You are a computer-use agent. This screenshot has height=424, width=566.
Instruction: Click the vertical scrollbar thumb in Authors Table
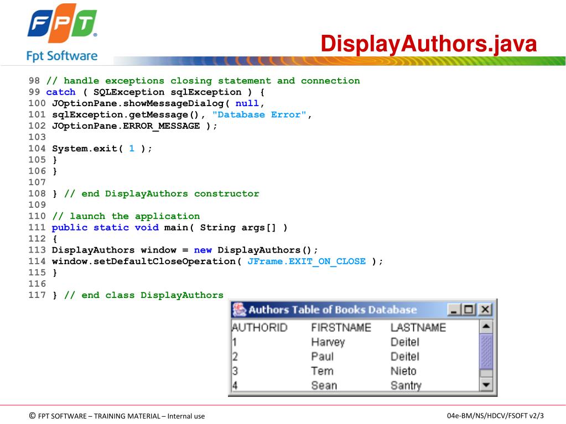[486, 352]
